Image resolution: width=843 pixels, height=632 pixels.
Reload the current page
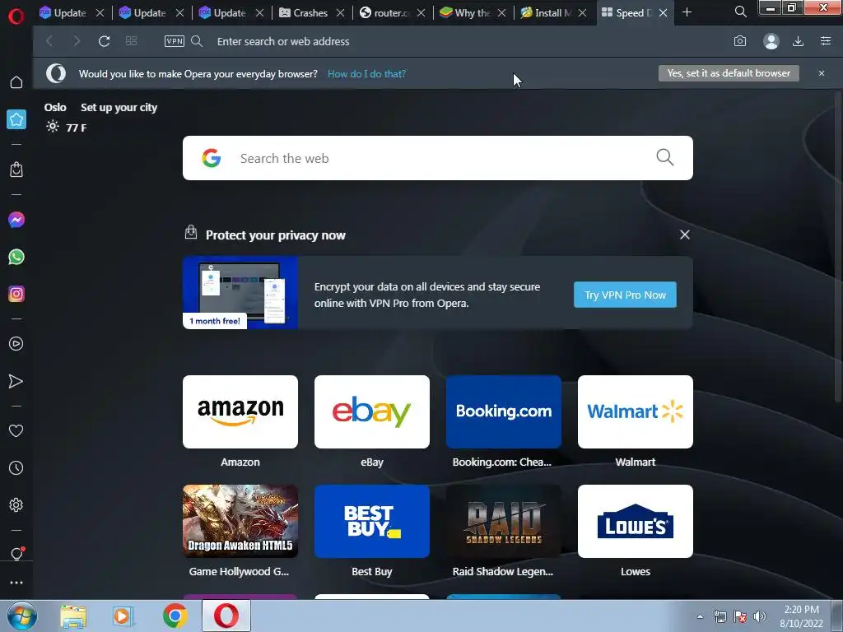(x=105, y=41)
